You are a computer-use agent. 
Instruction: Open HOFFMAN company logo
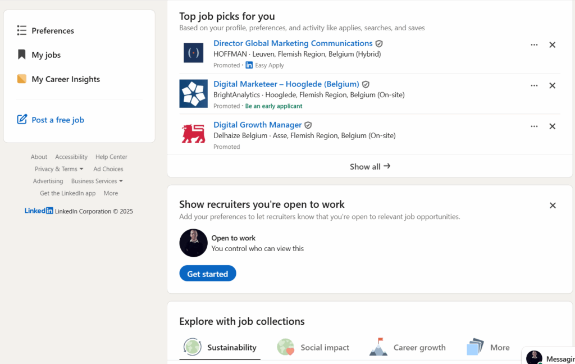pyautogui.click(x=193, y=53)
